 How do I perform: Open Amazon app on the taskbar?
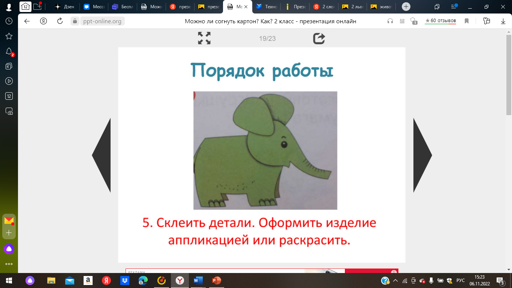coord(88,280)
